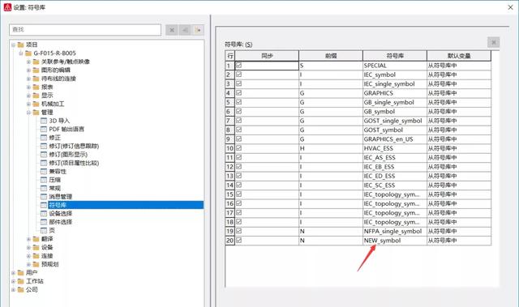Viewport: 519px width, 307px height.
Task: Uncheck sync box for GRAPHICS row
Action: [238, 93]
